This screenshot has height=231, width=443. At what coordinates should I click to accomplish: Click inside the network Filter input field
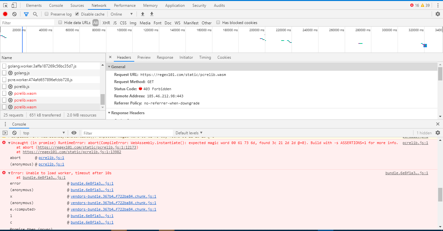click(26, 22)
